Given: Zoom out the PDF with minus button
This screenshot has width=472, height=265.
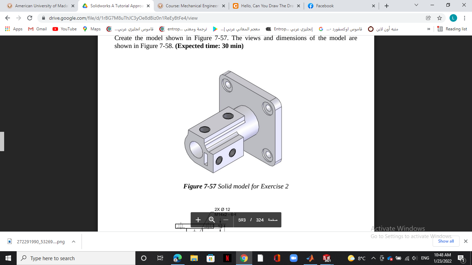Looking at the screenshot, I should tap(226, 220).
